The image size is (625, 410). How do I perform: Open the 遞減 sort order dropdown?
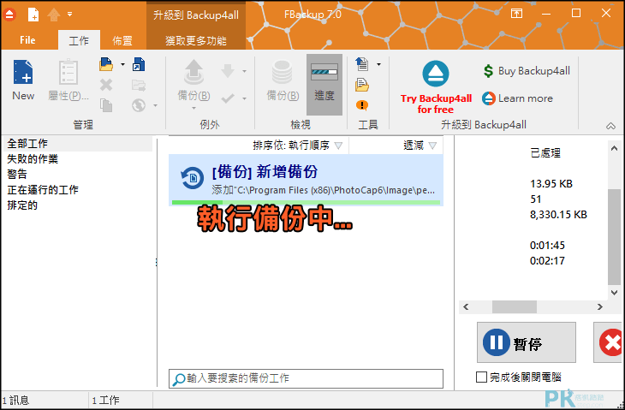coord(420,146)
